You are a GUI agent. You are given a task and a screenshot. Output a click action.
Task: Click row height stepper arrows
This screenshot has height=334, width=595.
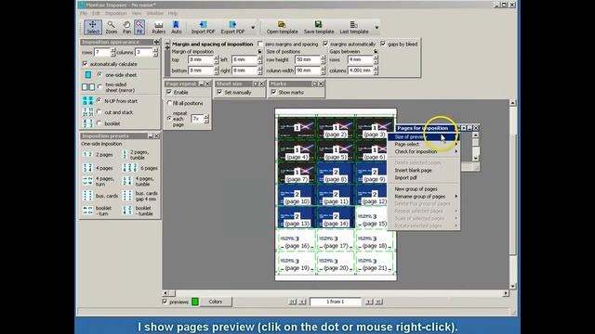[323, 59]
